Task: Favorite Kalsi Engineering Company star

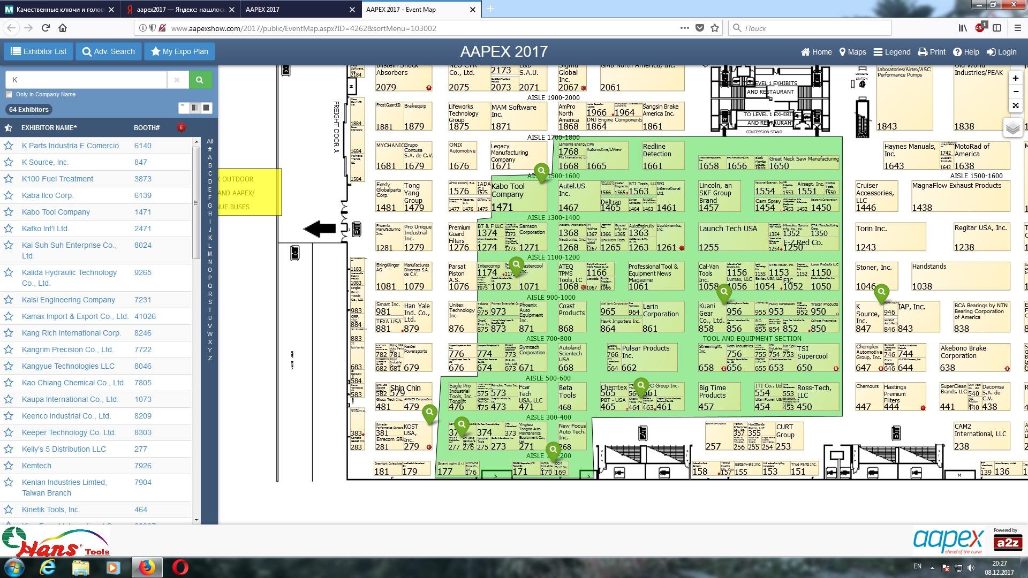Action: [x=9, y=300]
